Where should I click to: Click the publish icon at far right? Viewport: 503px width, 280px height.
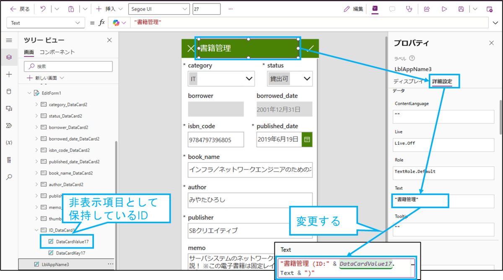click(489, 9)
